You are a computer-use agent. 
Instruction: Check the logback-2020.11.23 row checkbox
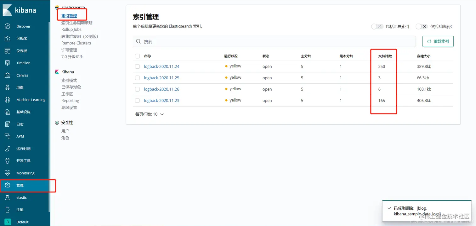pos(137,101)
